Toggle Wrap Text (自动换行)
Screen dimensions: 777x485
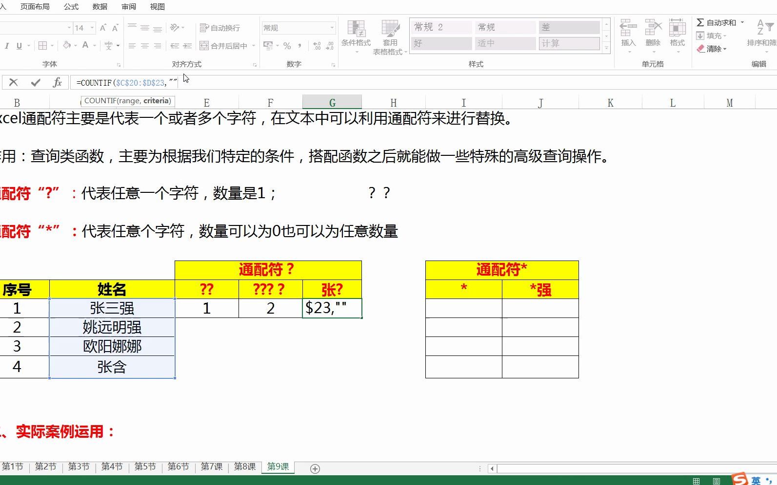tap(220, 28)
